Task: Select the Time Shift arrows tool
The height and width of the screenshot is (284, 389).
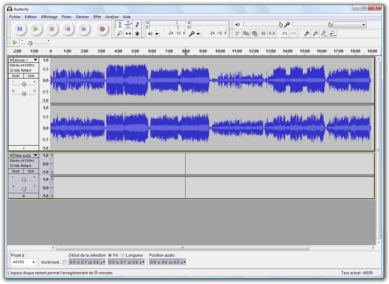Action: (x=128, y=33)
